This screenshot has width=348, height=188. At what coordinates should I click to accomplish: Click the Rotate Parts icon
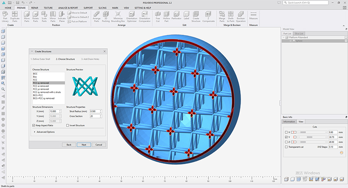36,16
